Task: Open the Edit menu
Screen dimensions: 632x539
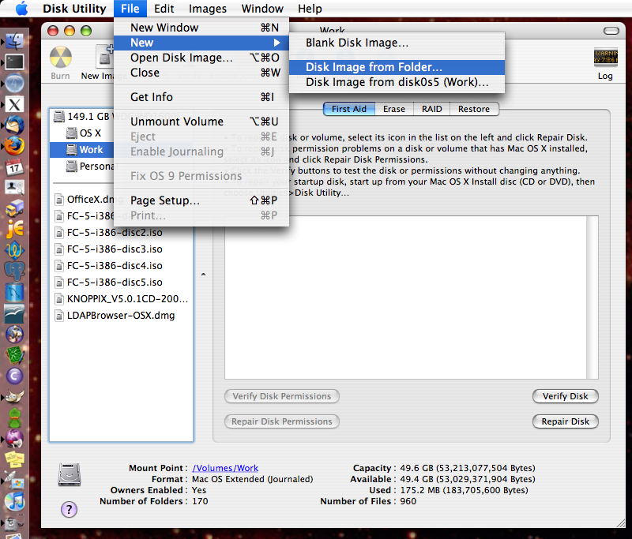Action: coord(164,9)
